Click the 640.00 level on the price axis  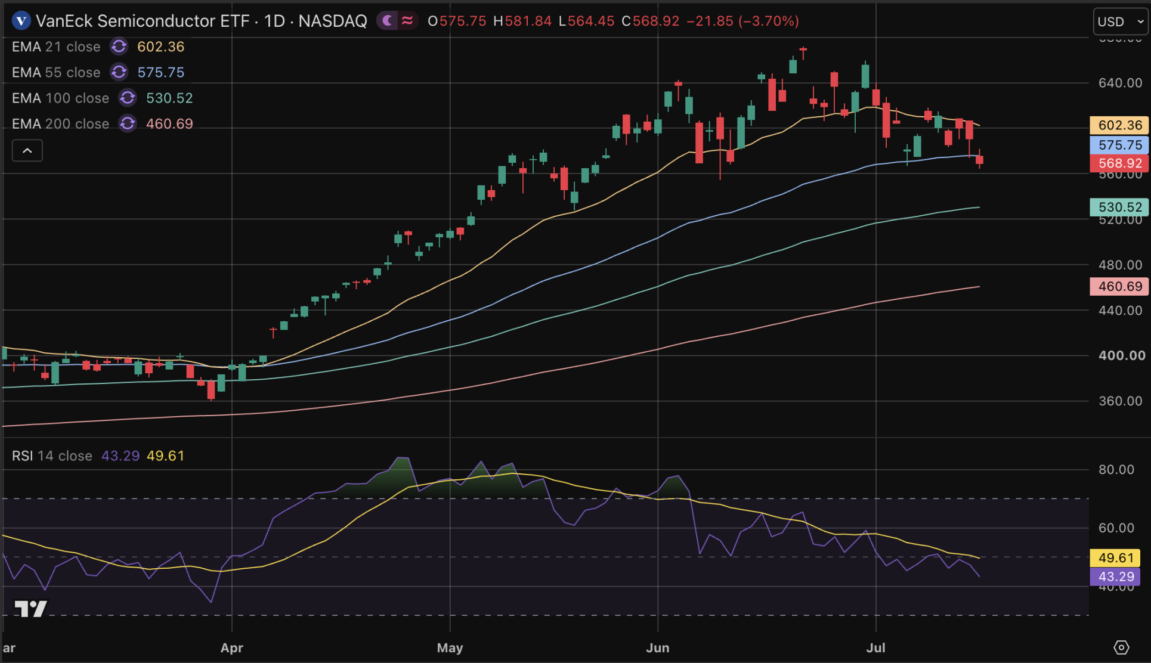point(1121,83)
